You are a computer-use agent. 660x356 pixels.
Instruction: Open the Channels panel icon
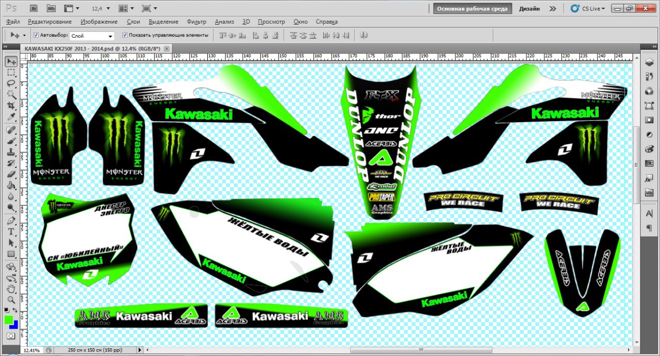coord(649,91)
